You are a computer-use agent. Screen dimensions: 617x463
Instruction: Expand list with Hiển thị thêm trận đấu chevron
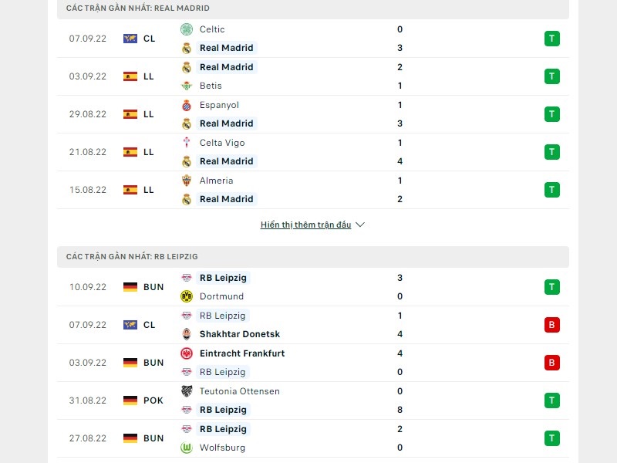(x=360, y=225)
